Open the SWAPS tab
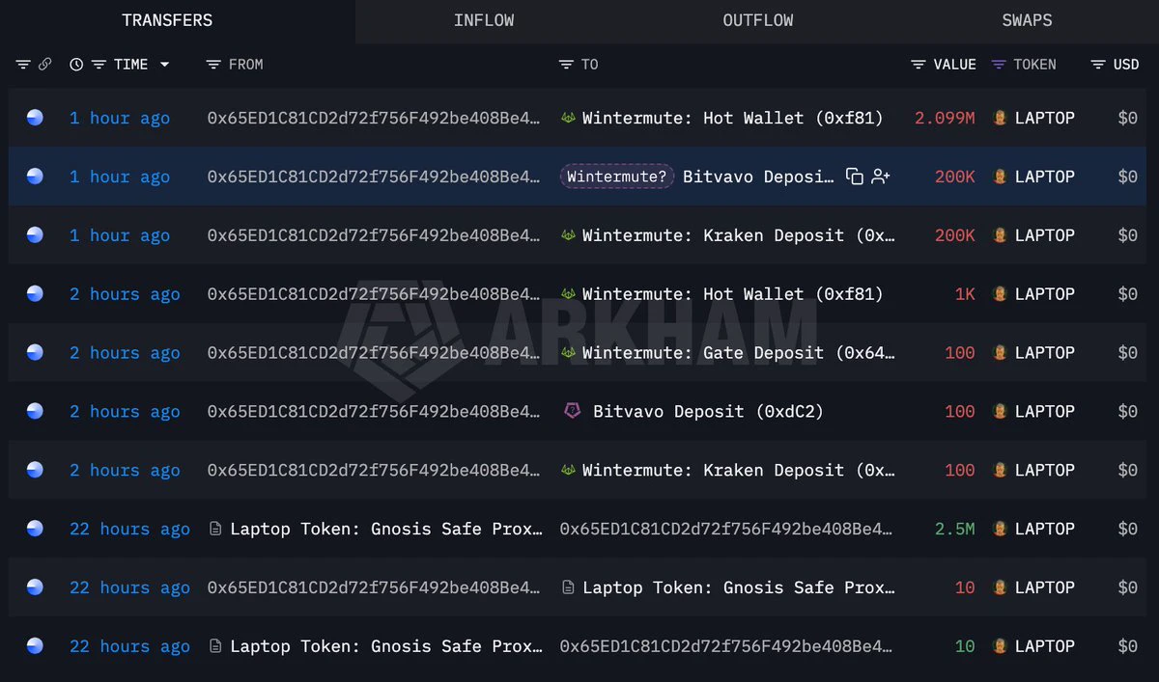The image size is (1159, 682). pos(1027,20)
